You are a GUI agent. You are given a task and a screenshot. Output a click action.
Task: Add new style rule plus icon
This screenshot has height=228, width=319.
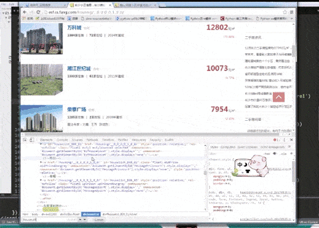click(291, 153)
